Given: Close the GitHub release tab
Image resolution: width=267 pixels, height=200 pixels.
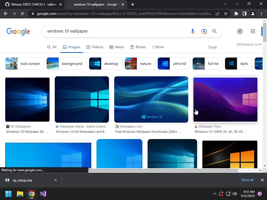Looking at the screenshot, I should (60, 5).
